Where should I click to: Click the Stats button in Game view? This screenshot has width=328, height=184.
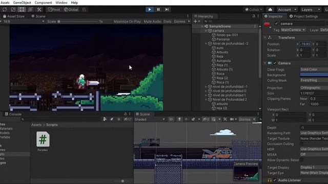click(x=167, y=21)
